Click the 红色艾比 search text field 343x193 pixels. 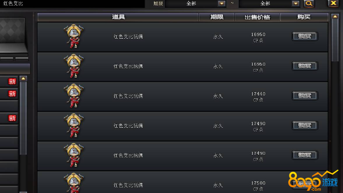[72, 3]
